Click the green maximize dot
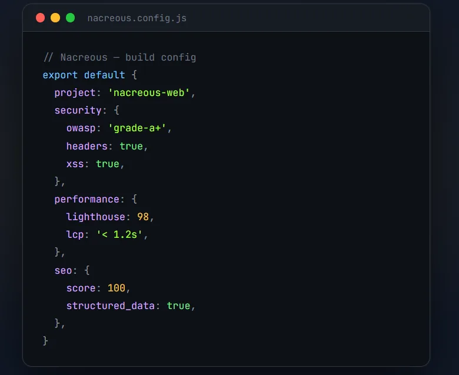 coord(70,18)
